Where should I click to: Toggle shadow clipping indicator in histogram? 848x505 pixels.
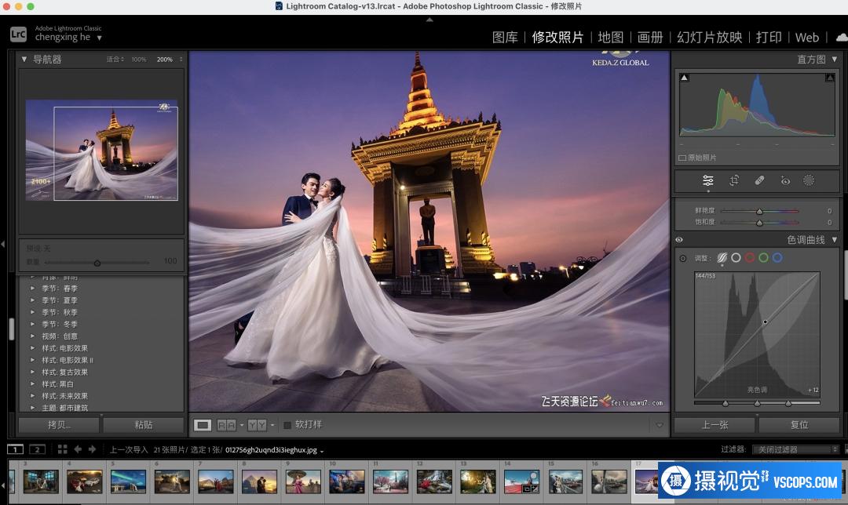click(x=684, y=78)
